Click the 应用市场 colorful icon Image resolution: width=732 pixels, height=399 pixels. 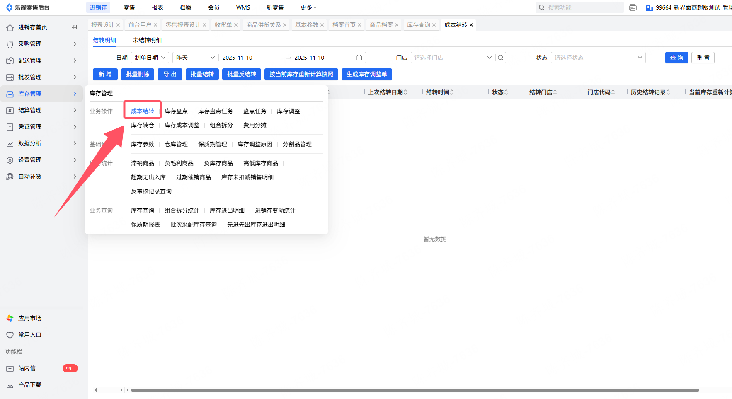(x=10, y=318)
